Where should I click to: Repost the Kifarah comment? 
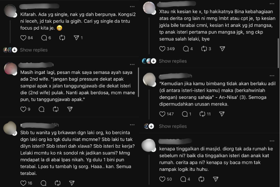click(62, 38)
